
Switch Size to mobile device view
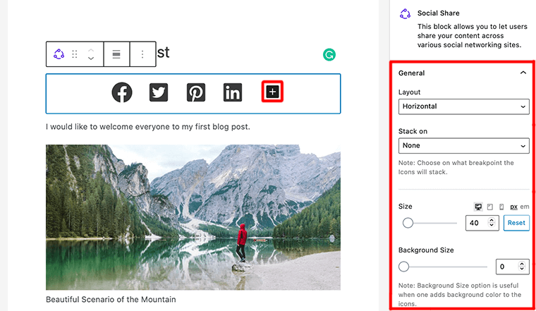point(501,207)
